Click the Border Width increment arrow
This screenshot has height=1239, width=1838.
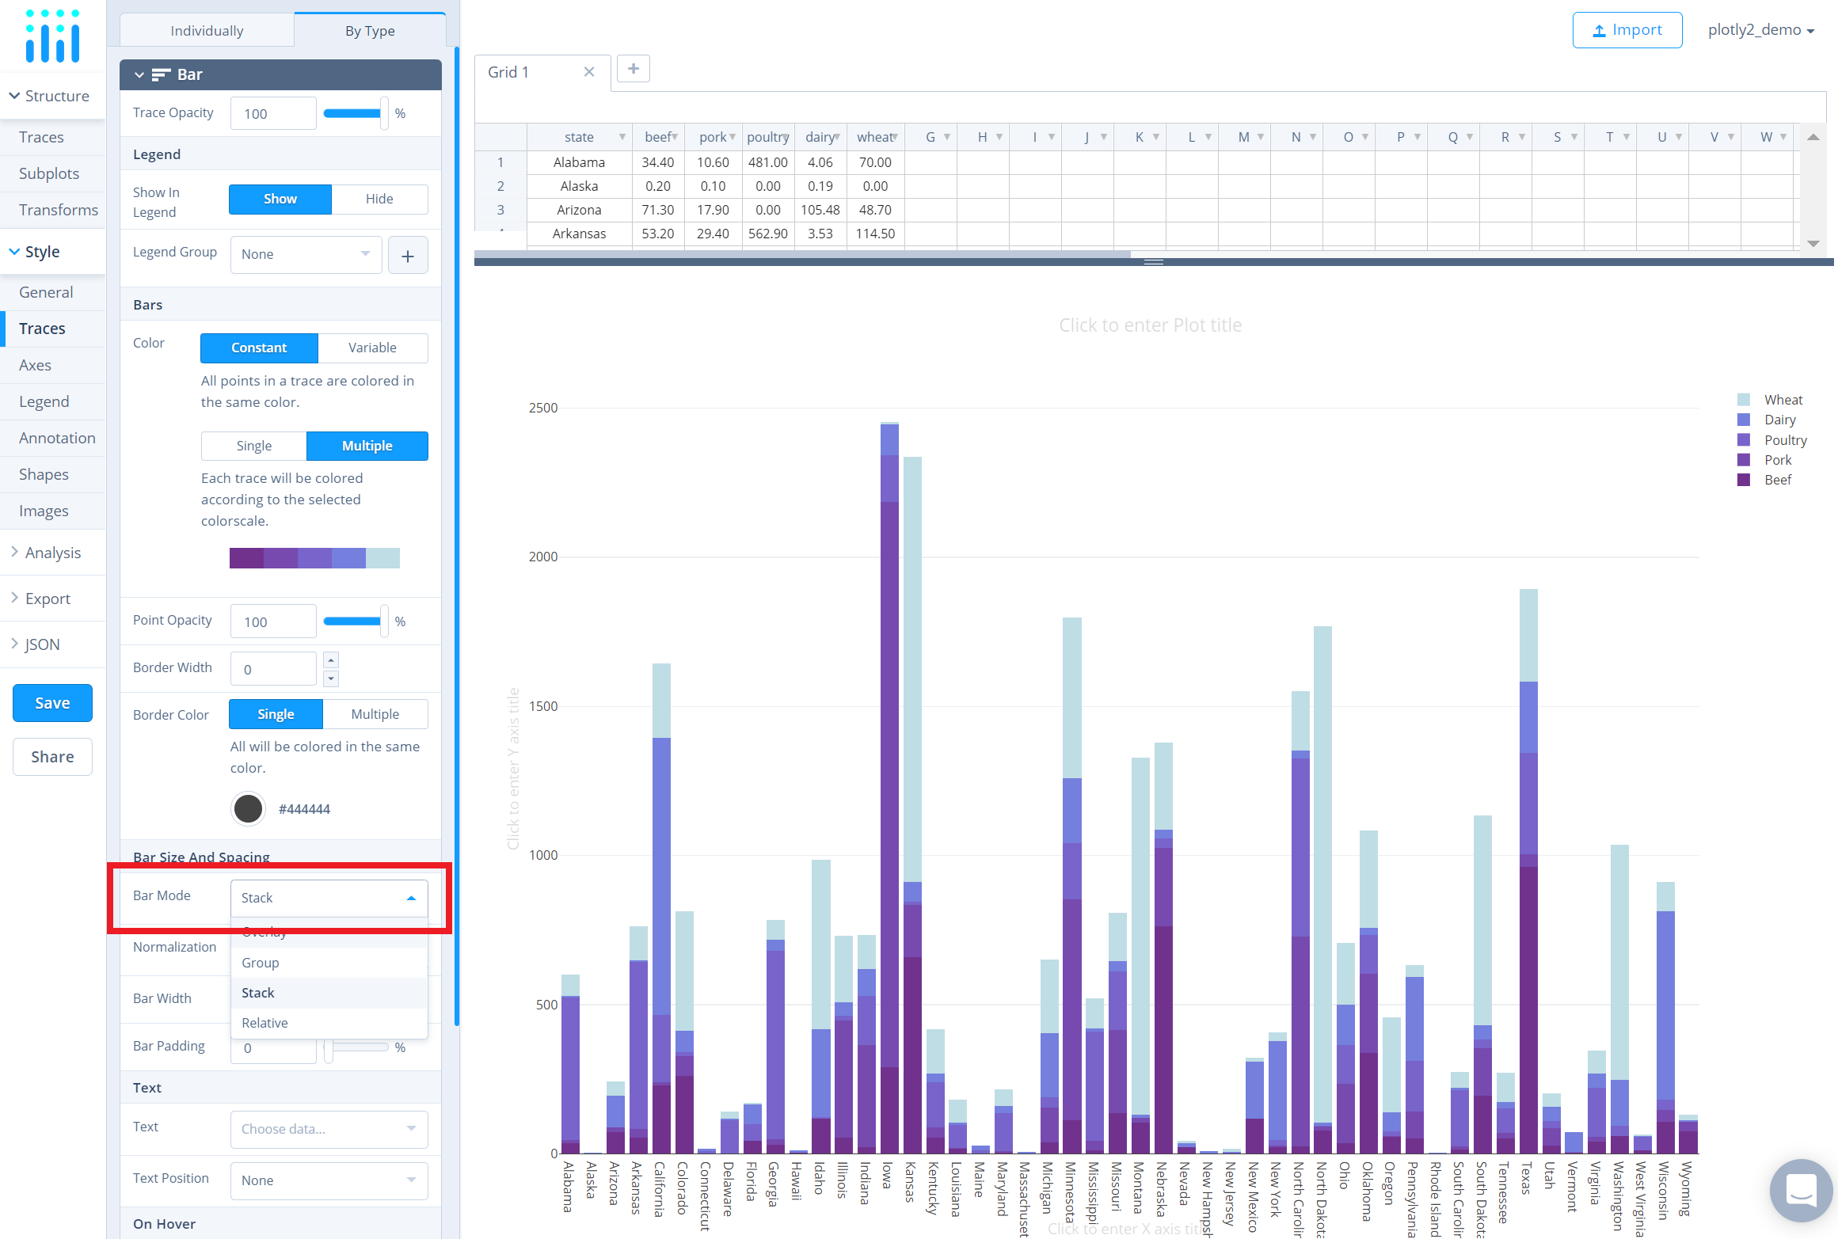point(332,659)
